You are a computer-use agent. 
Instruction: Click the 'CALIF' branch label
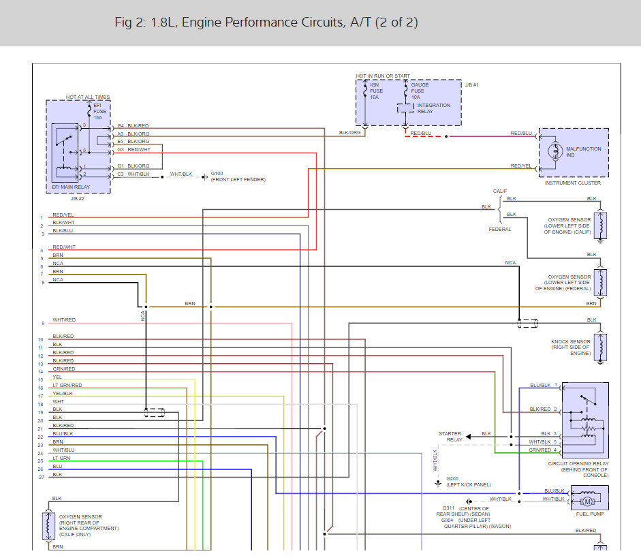point(499,191)
